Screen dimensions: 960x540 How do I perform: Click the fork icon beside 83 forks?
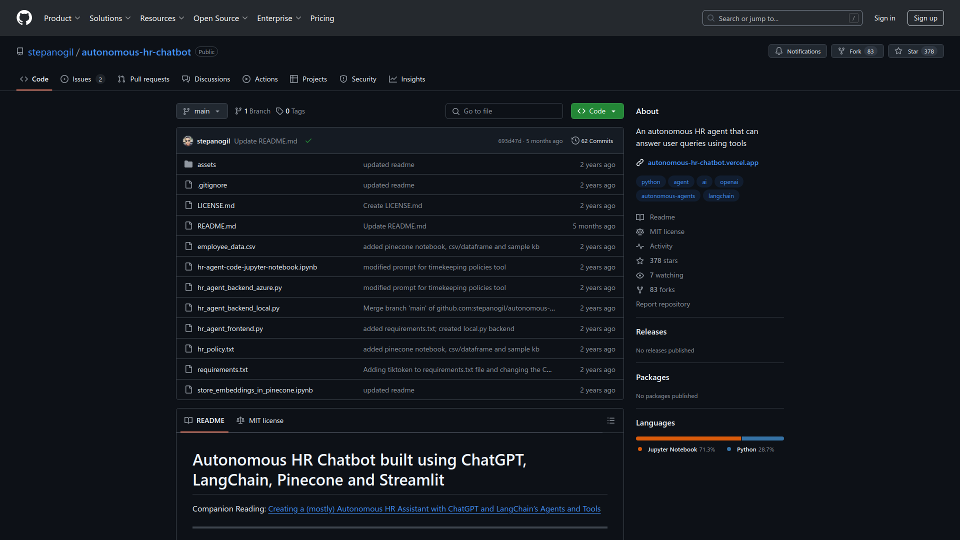coord(640,289)
